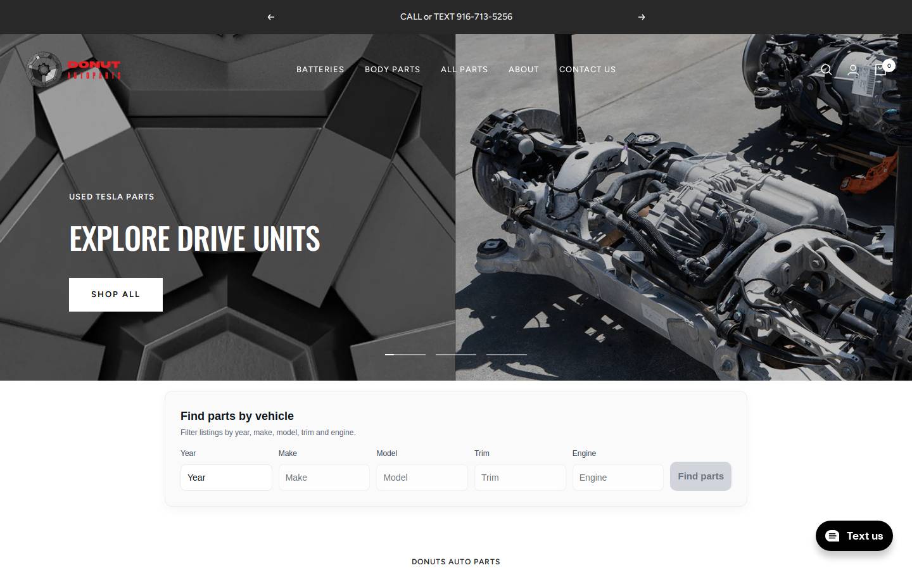Open the Batteries menu item
Viewport: 912px width, 570px height.
pos(320,70)
